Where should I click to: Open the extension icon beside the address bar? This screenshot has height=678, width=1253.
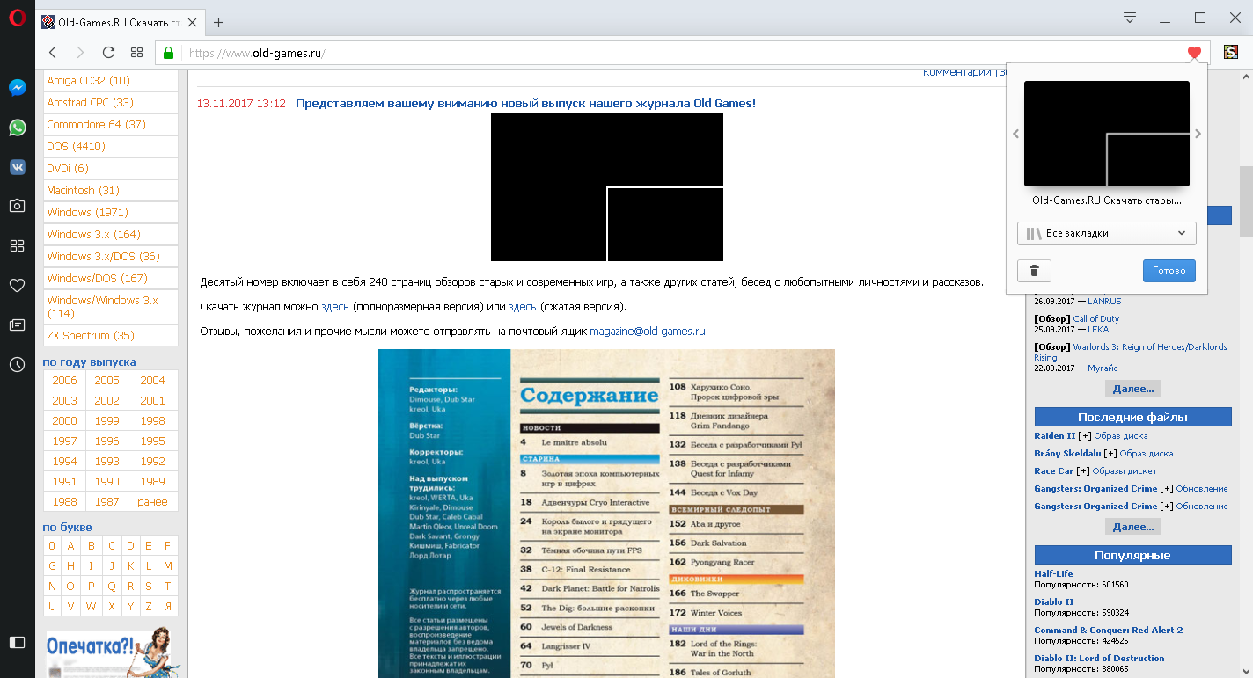pos(1231,53)
